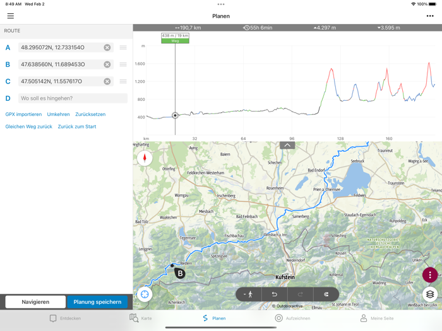Image resolution: width=442 pixels, height=331 pixels.
Task: Click the Wi-Fi status icon
Action: [413, 4]
